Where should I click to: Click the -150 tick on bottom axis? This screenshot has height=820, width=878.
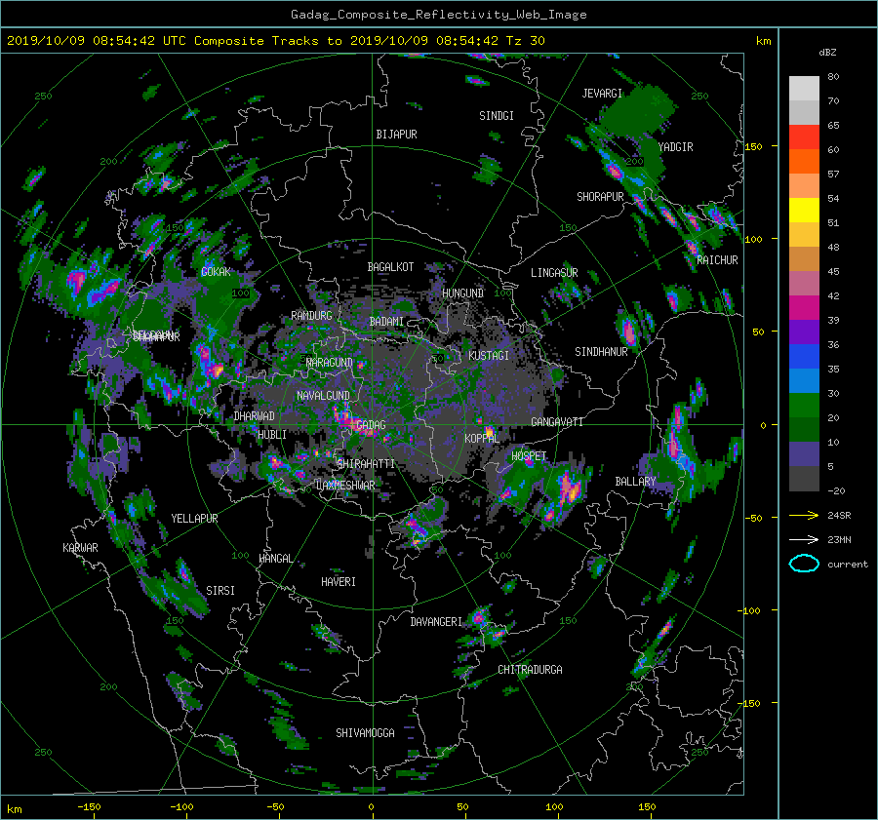point(89,806)
